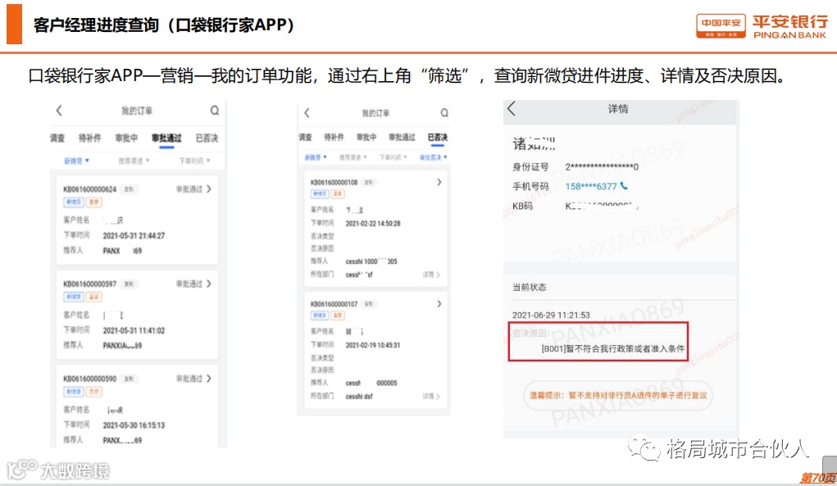This screenshot has width=837, height=486.
Task: Tap the 温馨提示 notice pill
Action: (x=618, y=395)
